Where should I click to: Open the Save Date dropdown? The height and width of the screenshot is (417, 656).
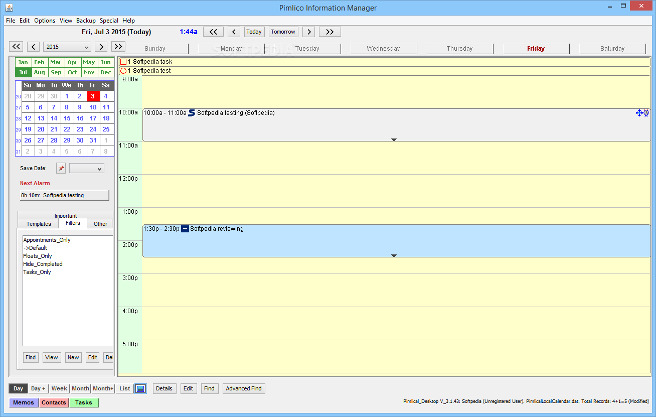87,169
